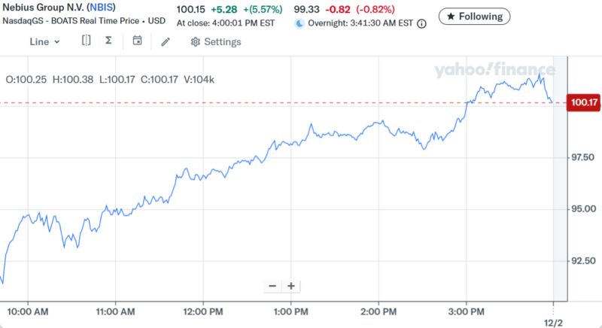Click the 12:00 PM time label
Screen dimensions: 602x328
click(x=203, y=311)
